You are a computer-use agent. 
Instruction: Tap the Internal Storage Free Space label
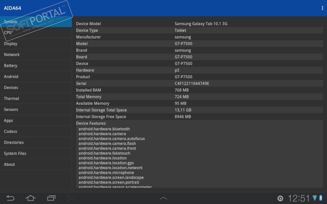(x=101, y=117)
